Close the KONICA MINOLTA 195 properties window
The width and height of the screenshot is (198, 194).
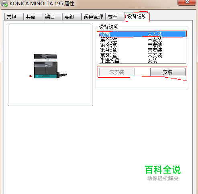click(x=187, y=2)
